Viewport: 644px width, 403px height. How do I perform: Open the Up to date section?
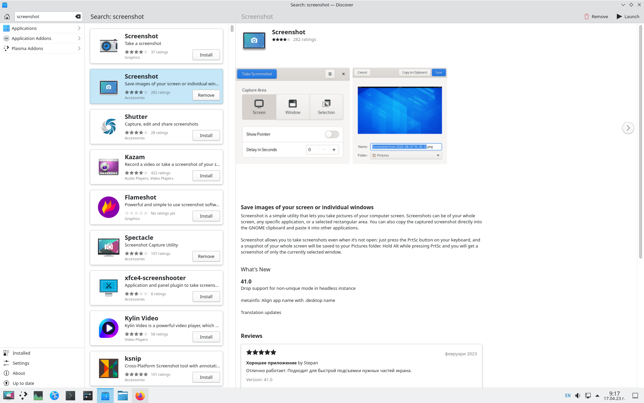click(23, 383)
